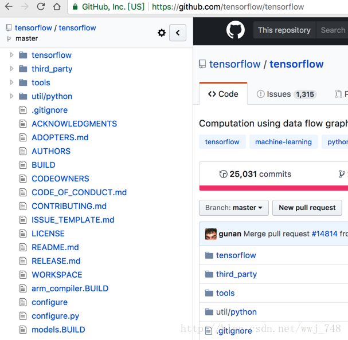Switch to the Issues tab
This screenshot has width=348, height=340.
pyautogui.click(x=287, y=94)
